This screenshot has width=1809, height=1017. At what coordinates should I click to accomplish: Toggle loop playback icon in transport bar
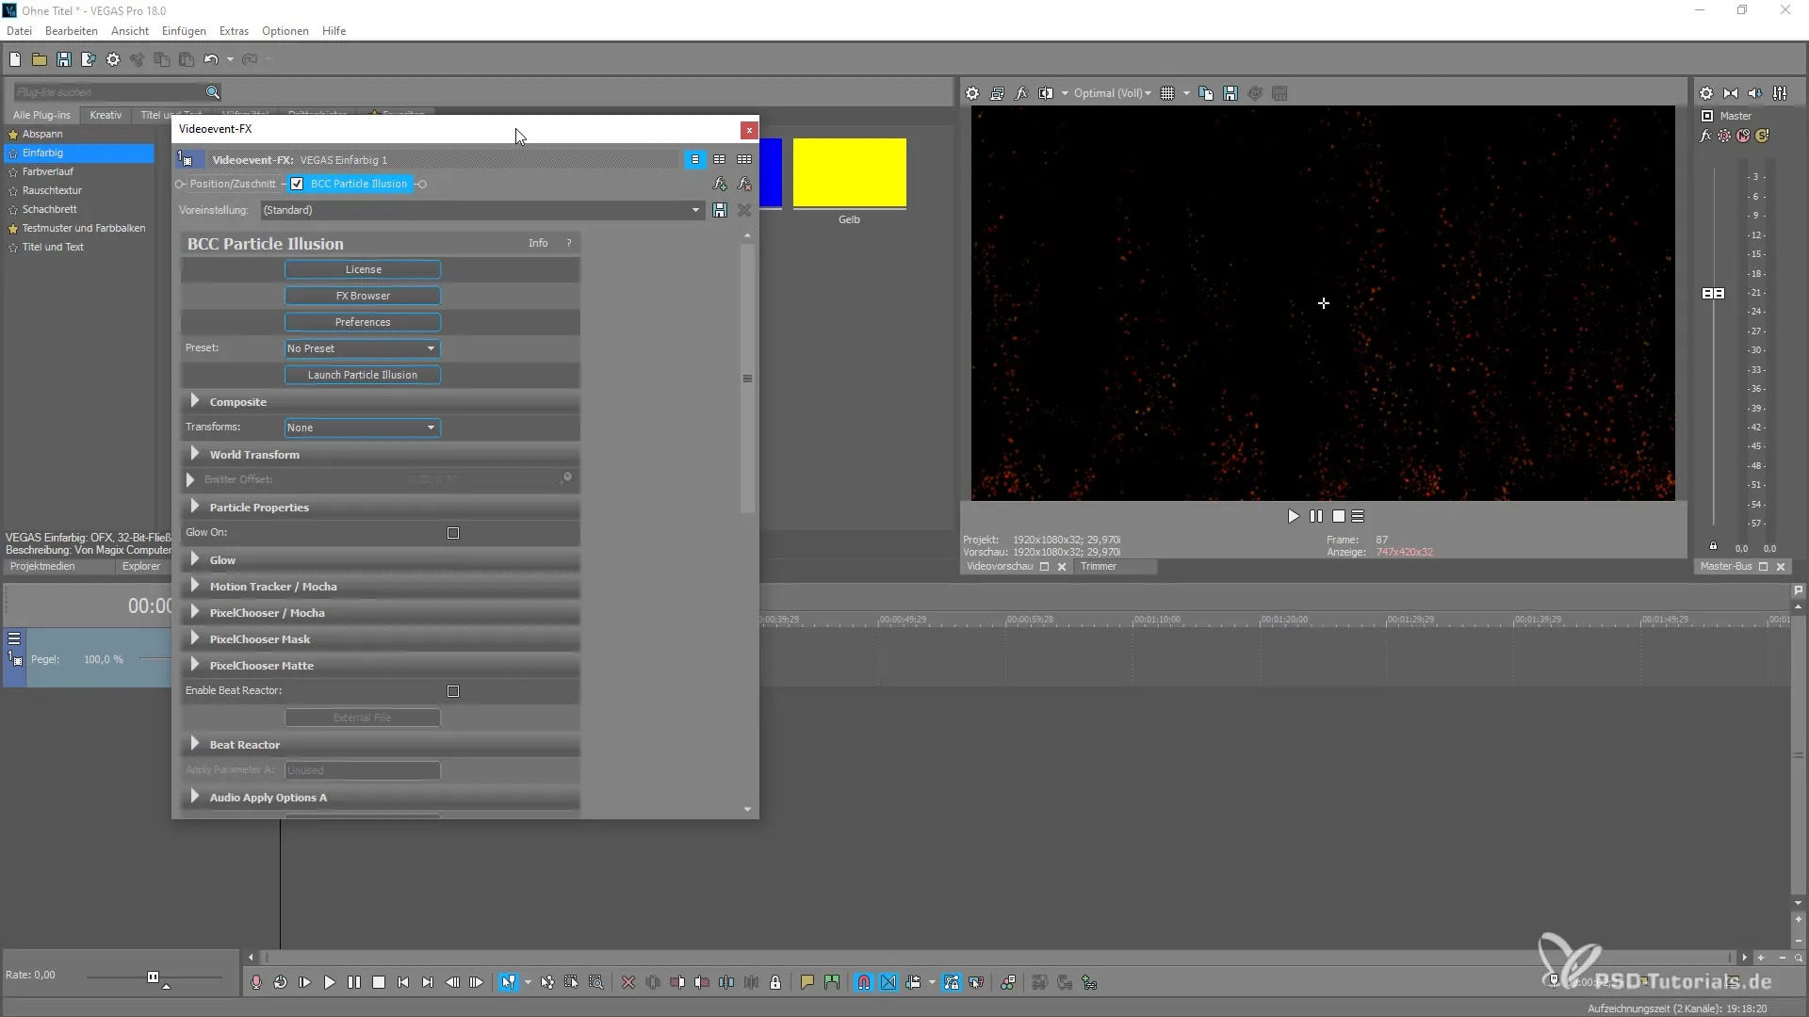[280, 982]
